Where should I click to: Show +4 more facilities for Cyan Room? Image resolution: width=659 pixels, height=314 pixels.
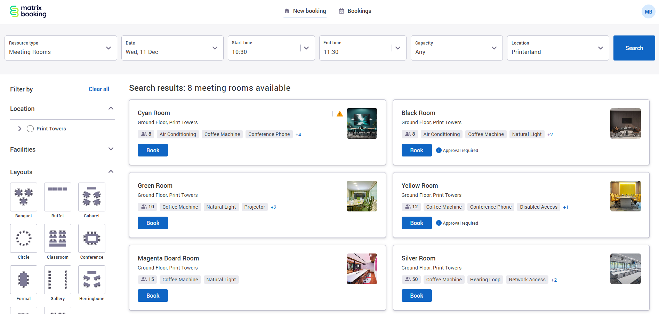[298, 135]
